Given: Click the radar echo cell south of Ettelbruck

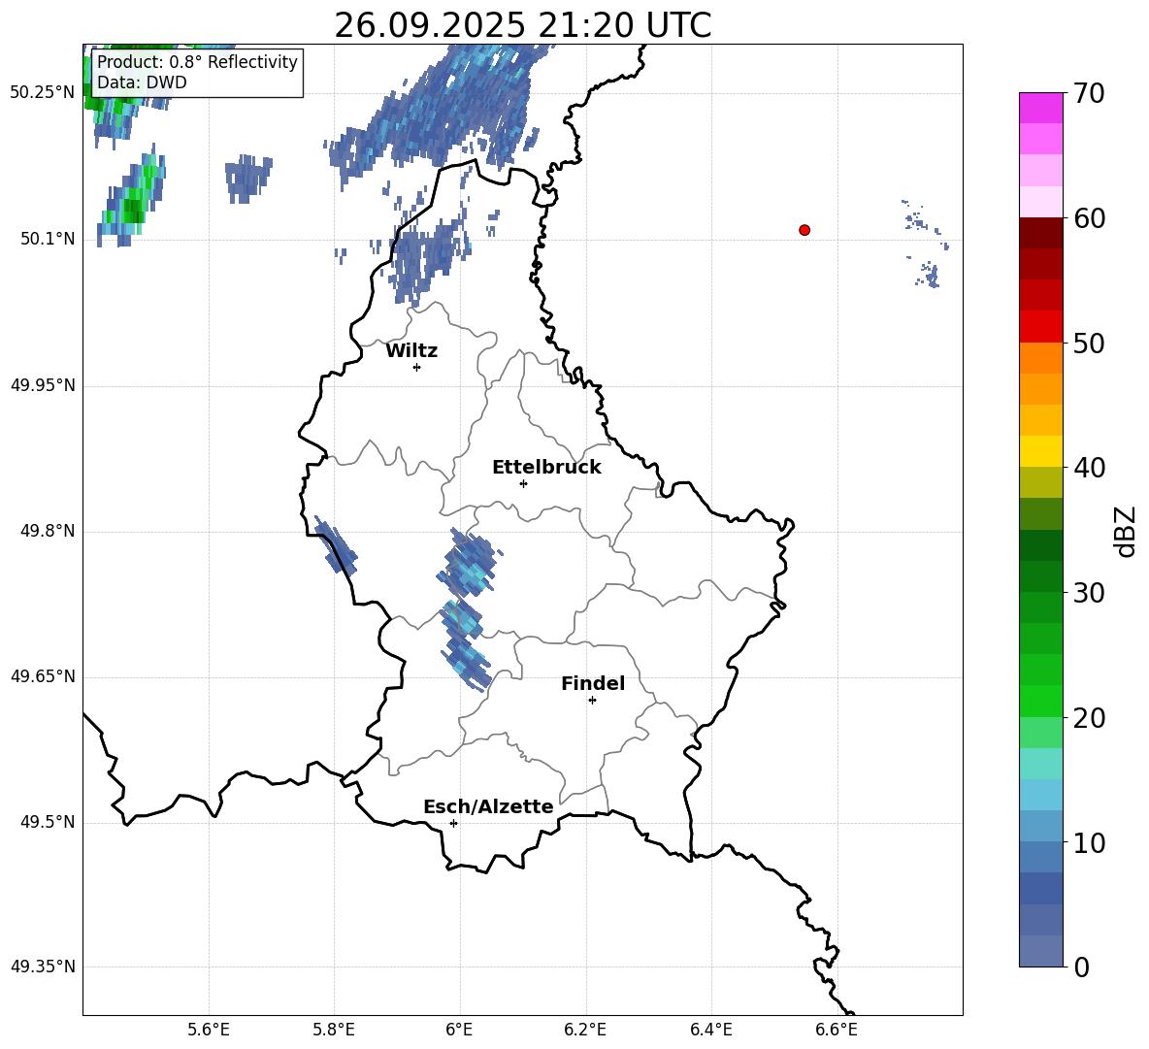Looking at the screenshot, I should tap(468, 564).
